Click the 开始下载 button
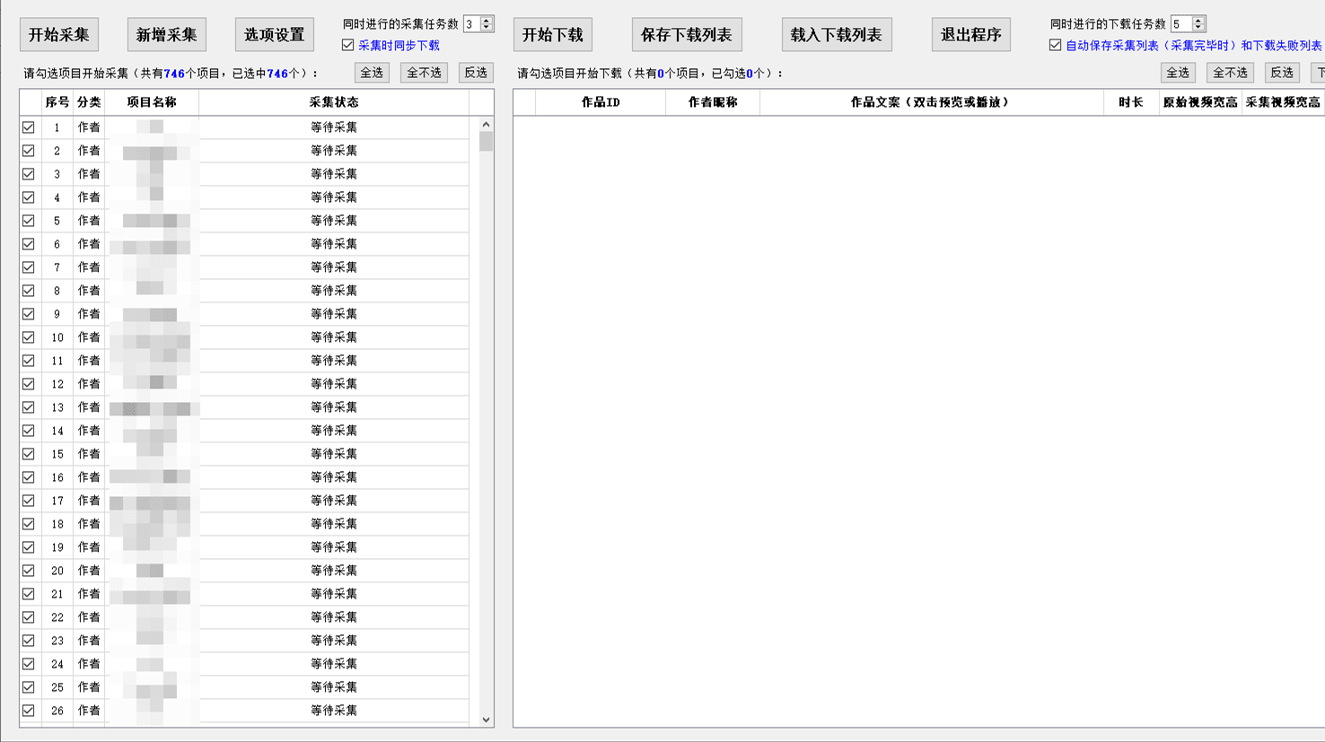 [553, 35]
